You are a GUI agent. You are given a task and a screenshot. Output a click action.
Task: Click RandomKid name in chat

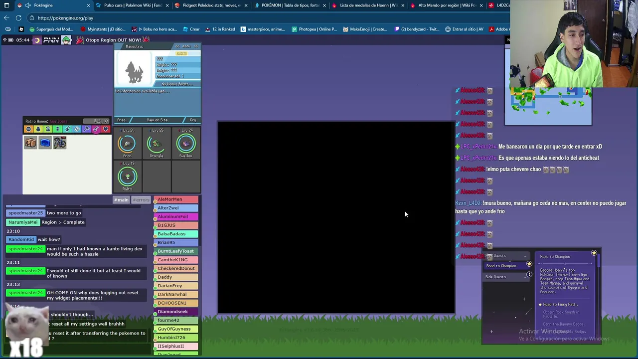pos(21,239)
